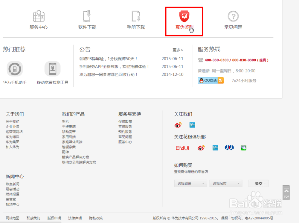Open 版权申明 link
The image size is (299, 223).
point(54,218)
